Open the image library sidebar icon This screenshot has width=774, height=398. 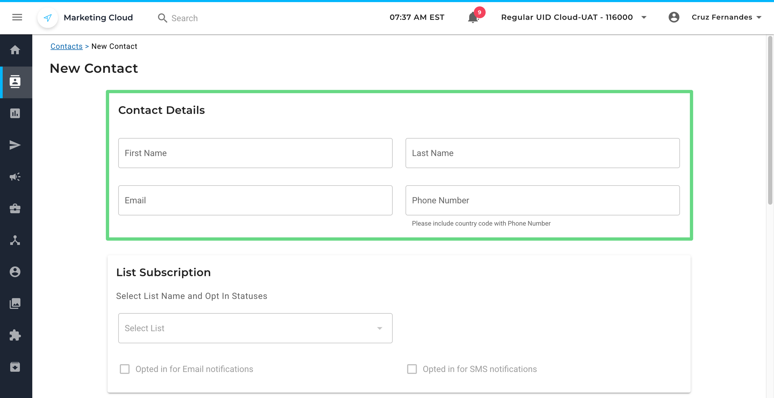coord(15,304)
